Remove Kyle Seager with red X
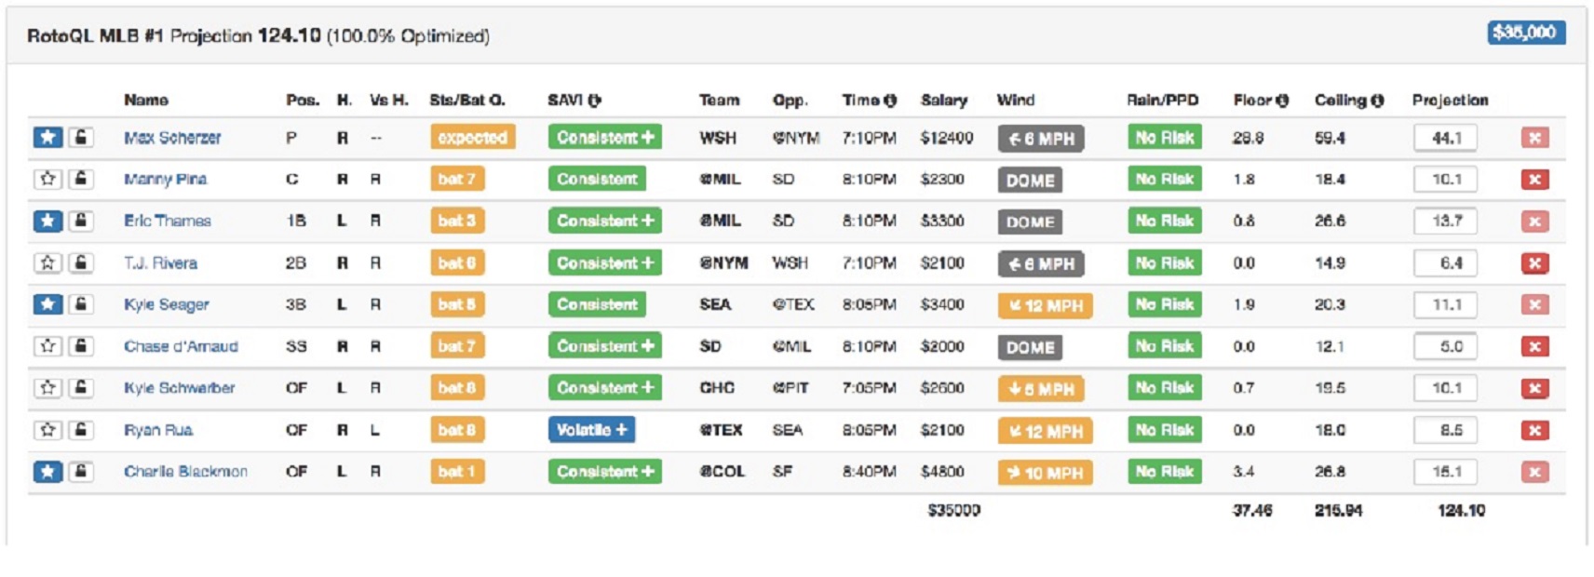Image resolution: width=1594 pixels, height=577 pixels. click(1534, 305)
